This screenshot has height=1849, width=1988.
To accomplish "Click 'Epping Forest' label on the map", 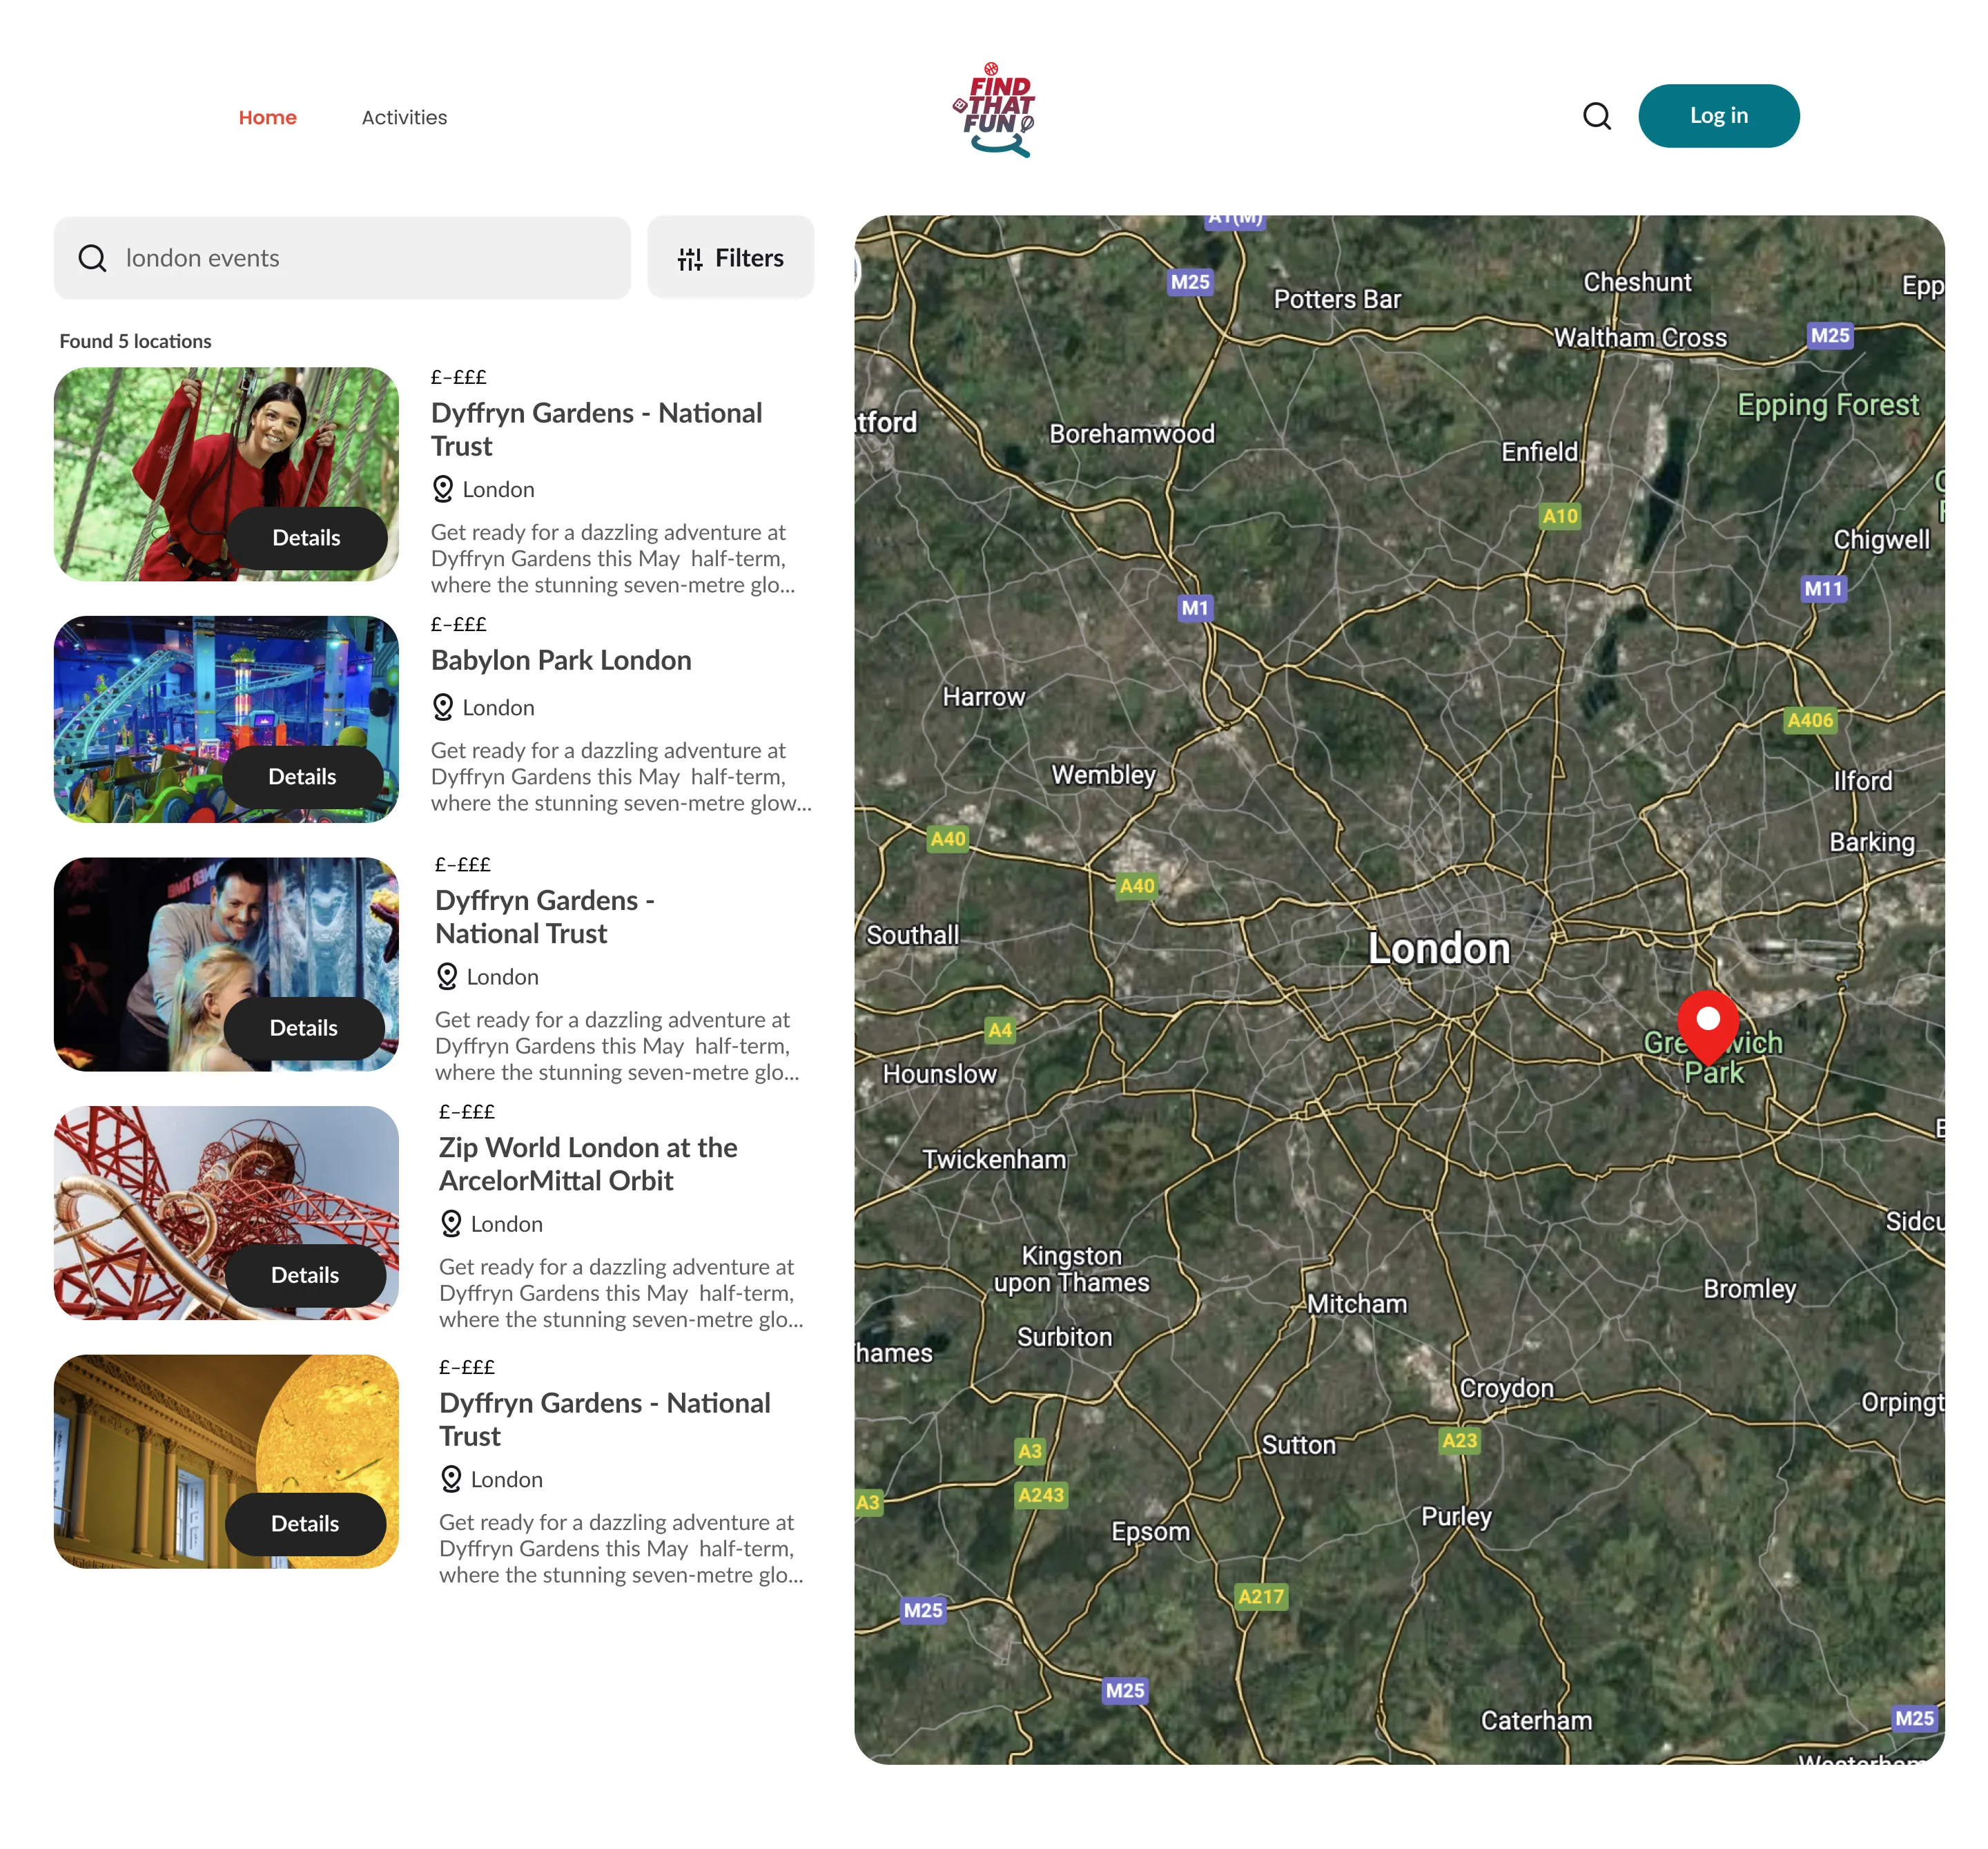I will point(1828,405).
